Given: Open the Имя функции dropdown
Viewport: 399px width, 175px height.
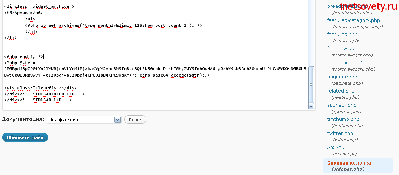Looking at the screenshot, I should pos(84,120).
